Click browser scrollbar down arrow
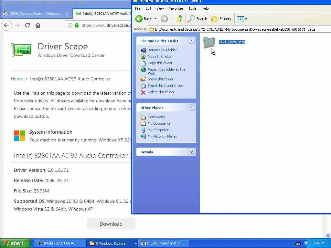 tap(328, 235)
